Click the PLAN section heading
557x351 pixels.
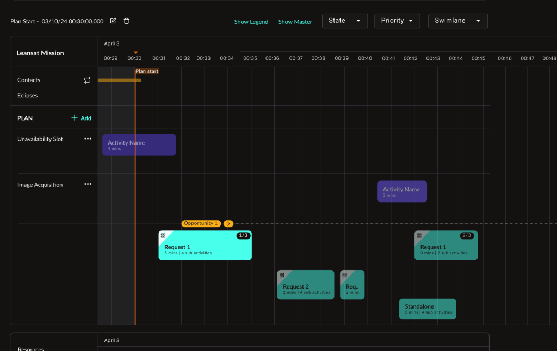click(25, 118)
